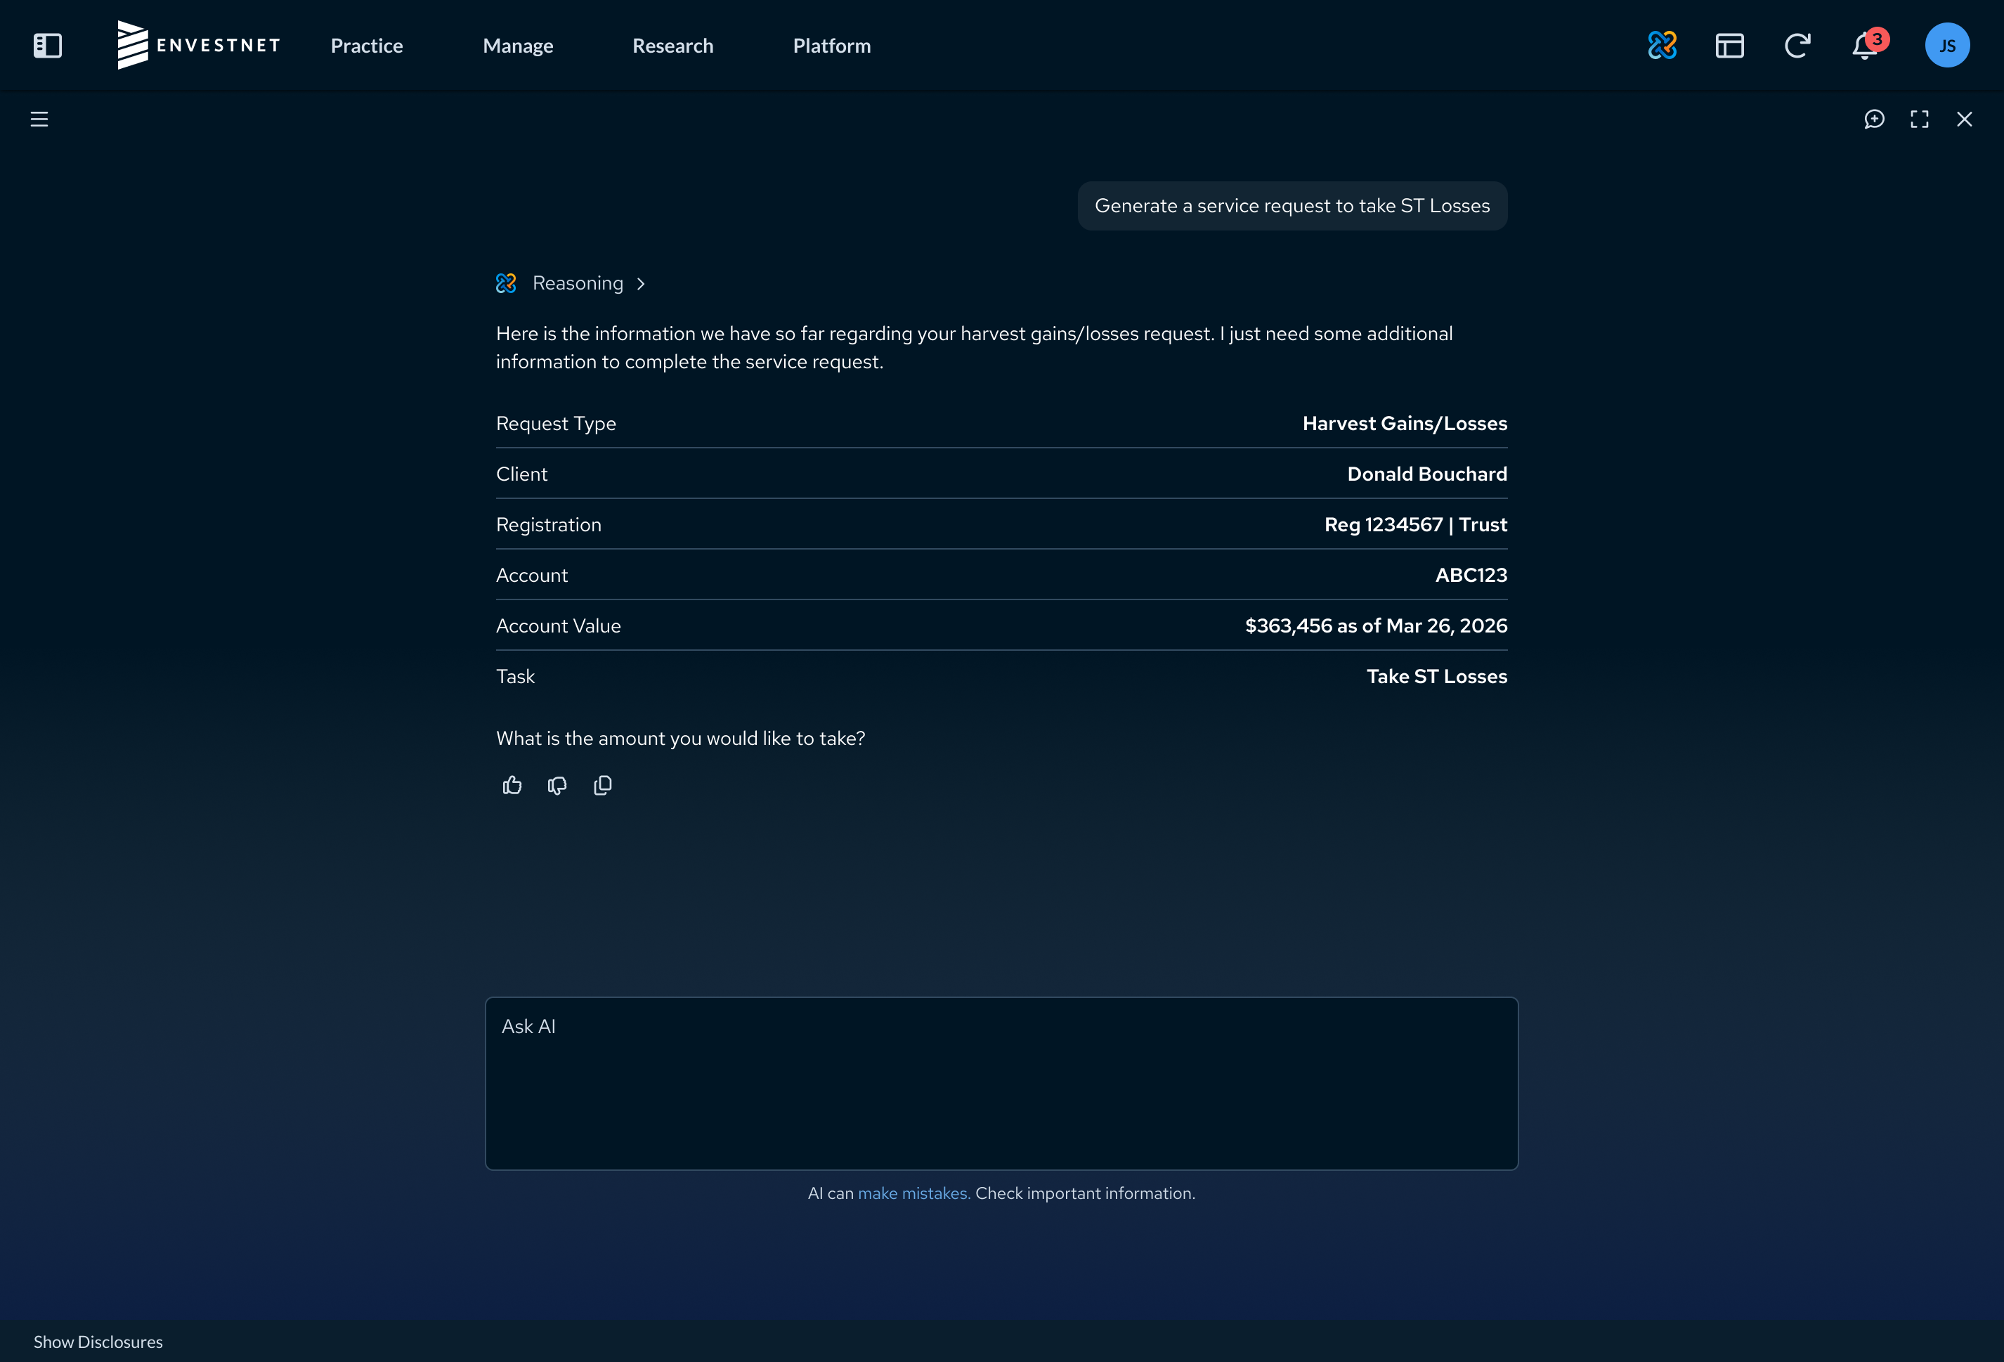
Task: Copy the AI response
Action: point(603,785)
